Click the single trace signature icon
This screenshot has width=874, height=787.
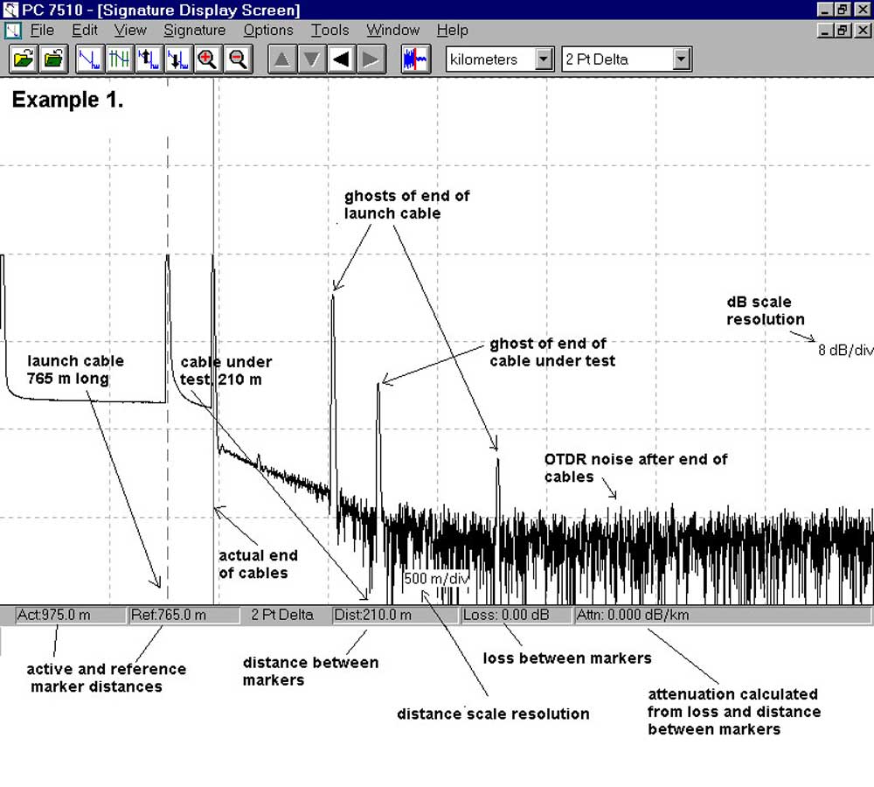tap(89, 59)
